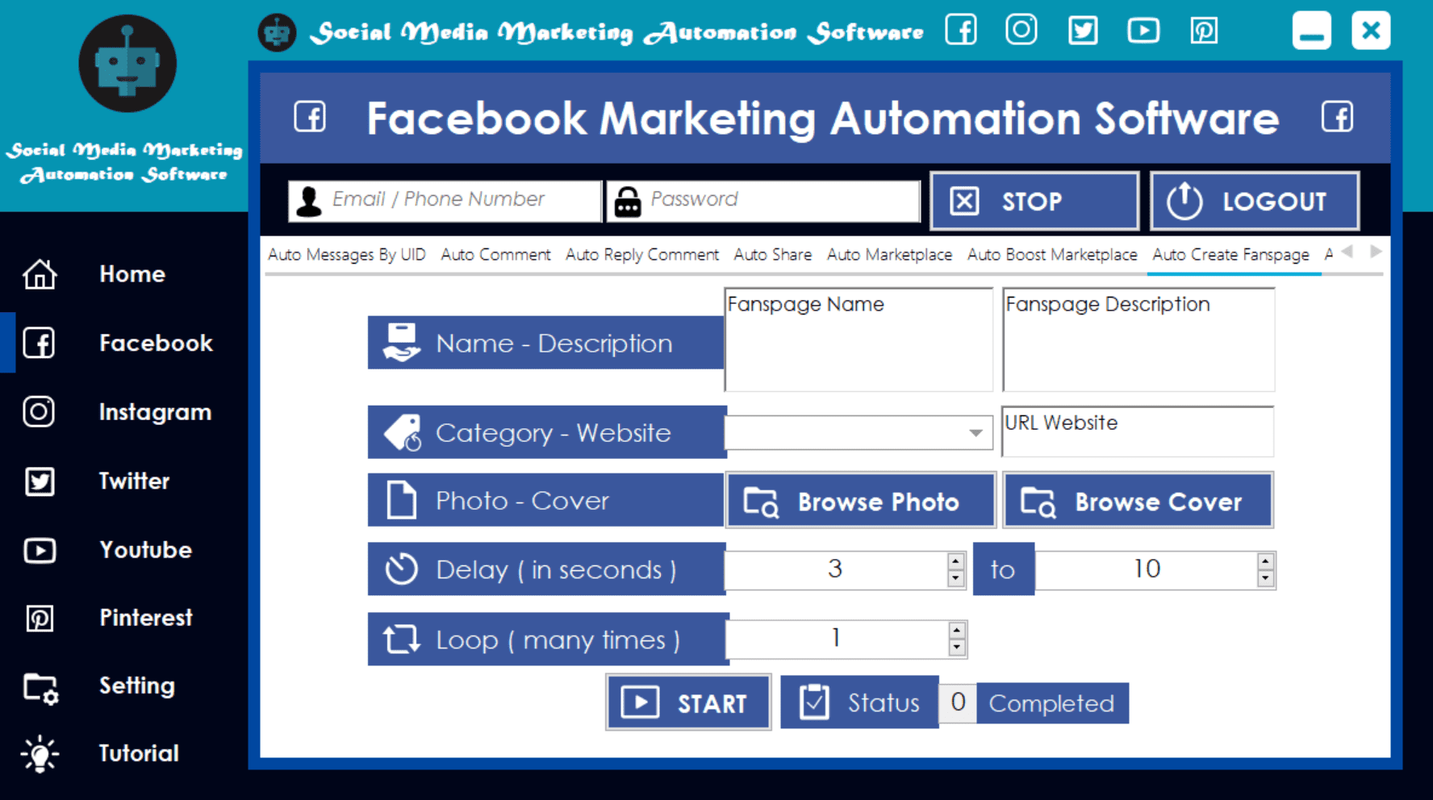Screen dimensions: 1433x800
Task: Click the Browse Cover button
Action: (1138, 501)
